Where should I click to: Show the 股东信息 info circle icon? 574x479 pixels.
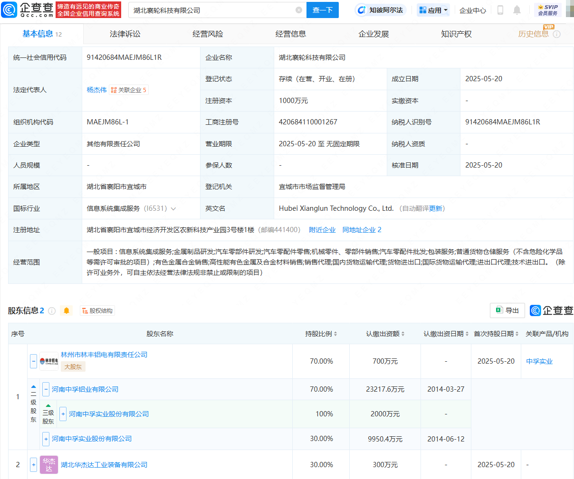[x=52, y=311]
